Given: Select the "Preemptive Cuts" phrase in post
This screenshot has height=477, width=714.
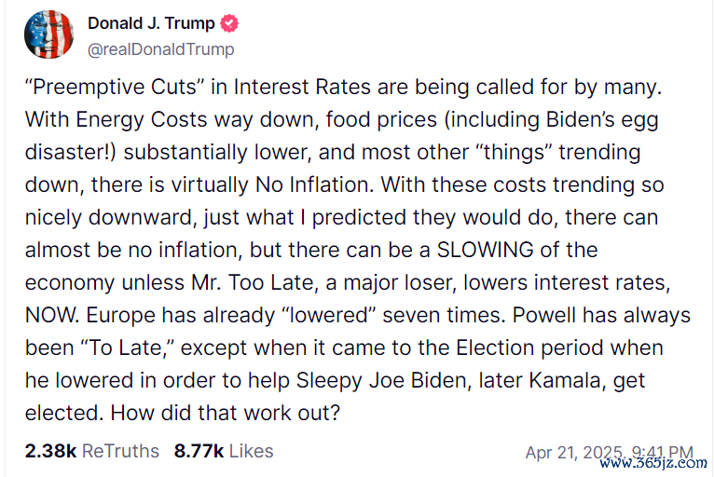Looking at the screenshot, I should (x=115, y=88).
